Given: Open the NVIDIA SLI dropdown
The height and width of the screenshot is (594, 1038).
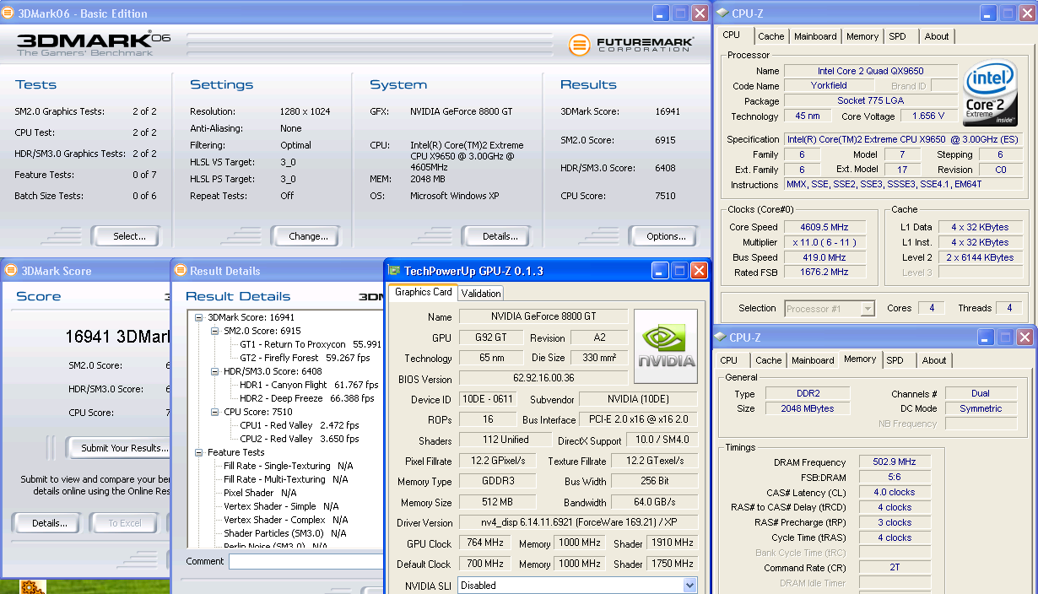Looking at the screenshot, I should [689, 586].
